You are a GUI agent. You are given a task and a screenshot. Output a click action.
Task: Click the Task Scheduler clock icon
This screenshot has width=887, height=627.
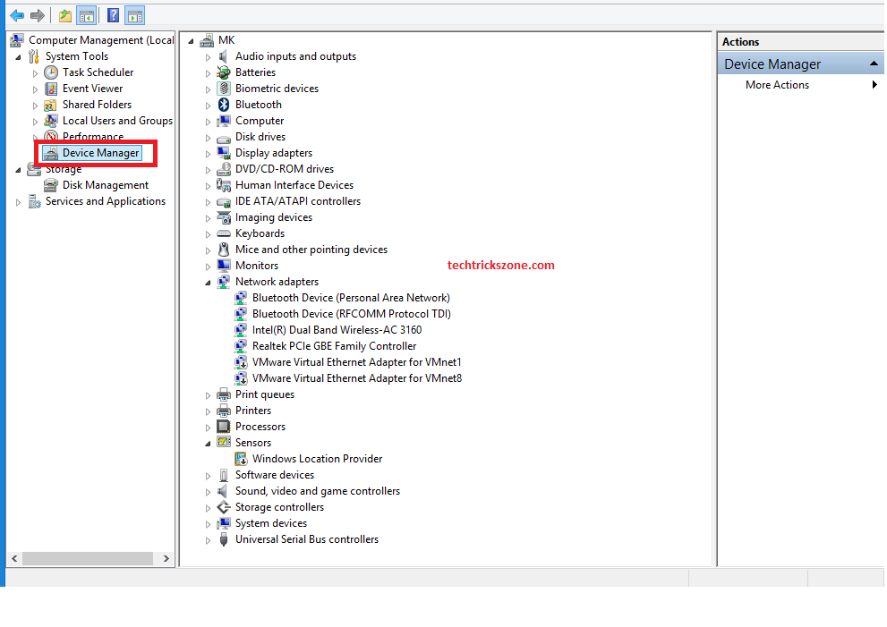click(51, 72)
